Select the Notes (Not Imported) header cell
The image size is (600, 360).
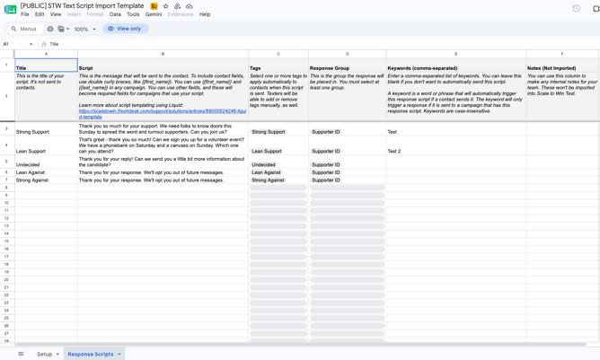point(562,65)
